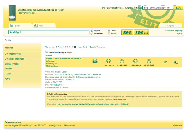
Task: Click the green plus icon beside A+
Action: 75,47
